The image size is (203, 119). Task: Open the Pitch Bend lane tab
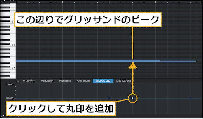(65, 81)
